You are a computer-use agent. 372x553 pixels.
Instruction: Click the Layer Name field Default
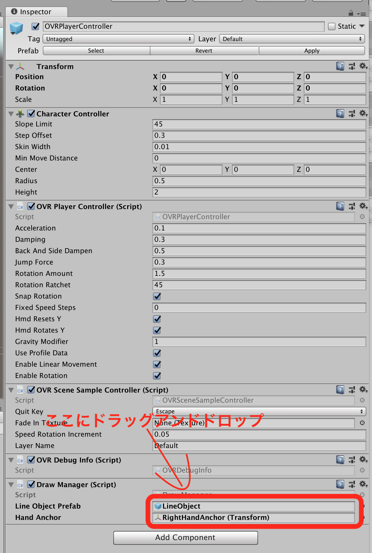[x=259, y=445]
